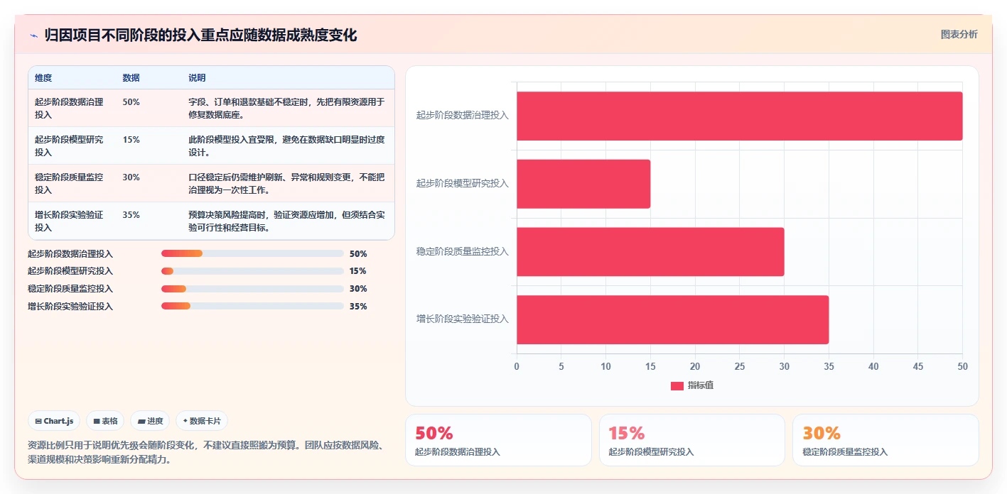Click the 35% value in the table
Viewport: 1007px width, 494px height.
click(131, 215)
